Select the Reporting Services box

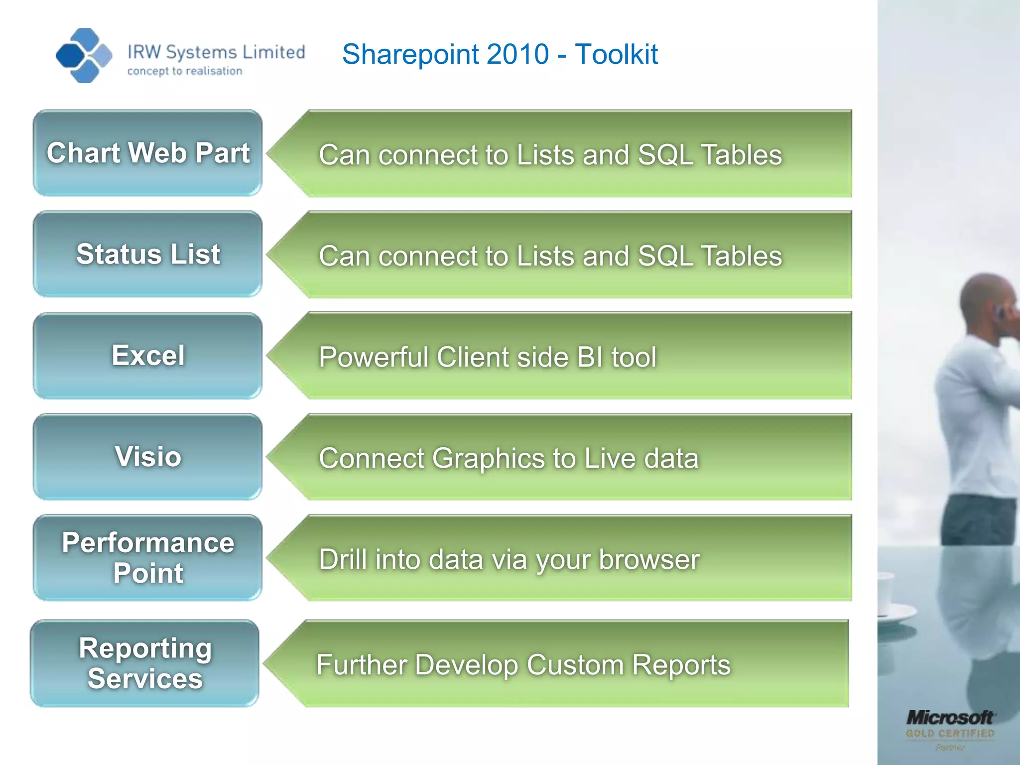pyautogui.click(x=145, y=663)
